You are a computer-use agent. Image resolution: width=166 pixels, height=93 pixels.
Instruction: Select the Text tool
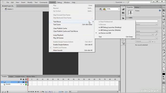(164, 28)
